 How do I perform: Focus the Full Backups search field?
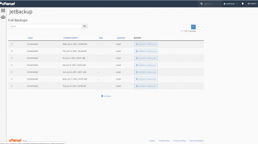(x=45, y=26)
